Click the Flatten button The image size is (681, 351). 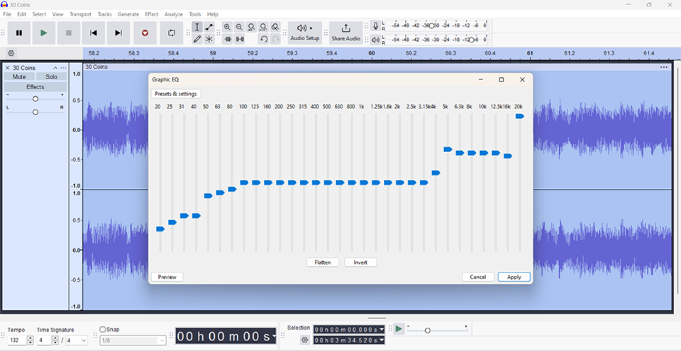coord(322,263)
